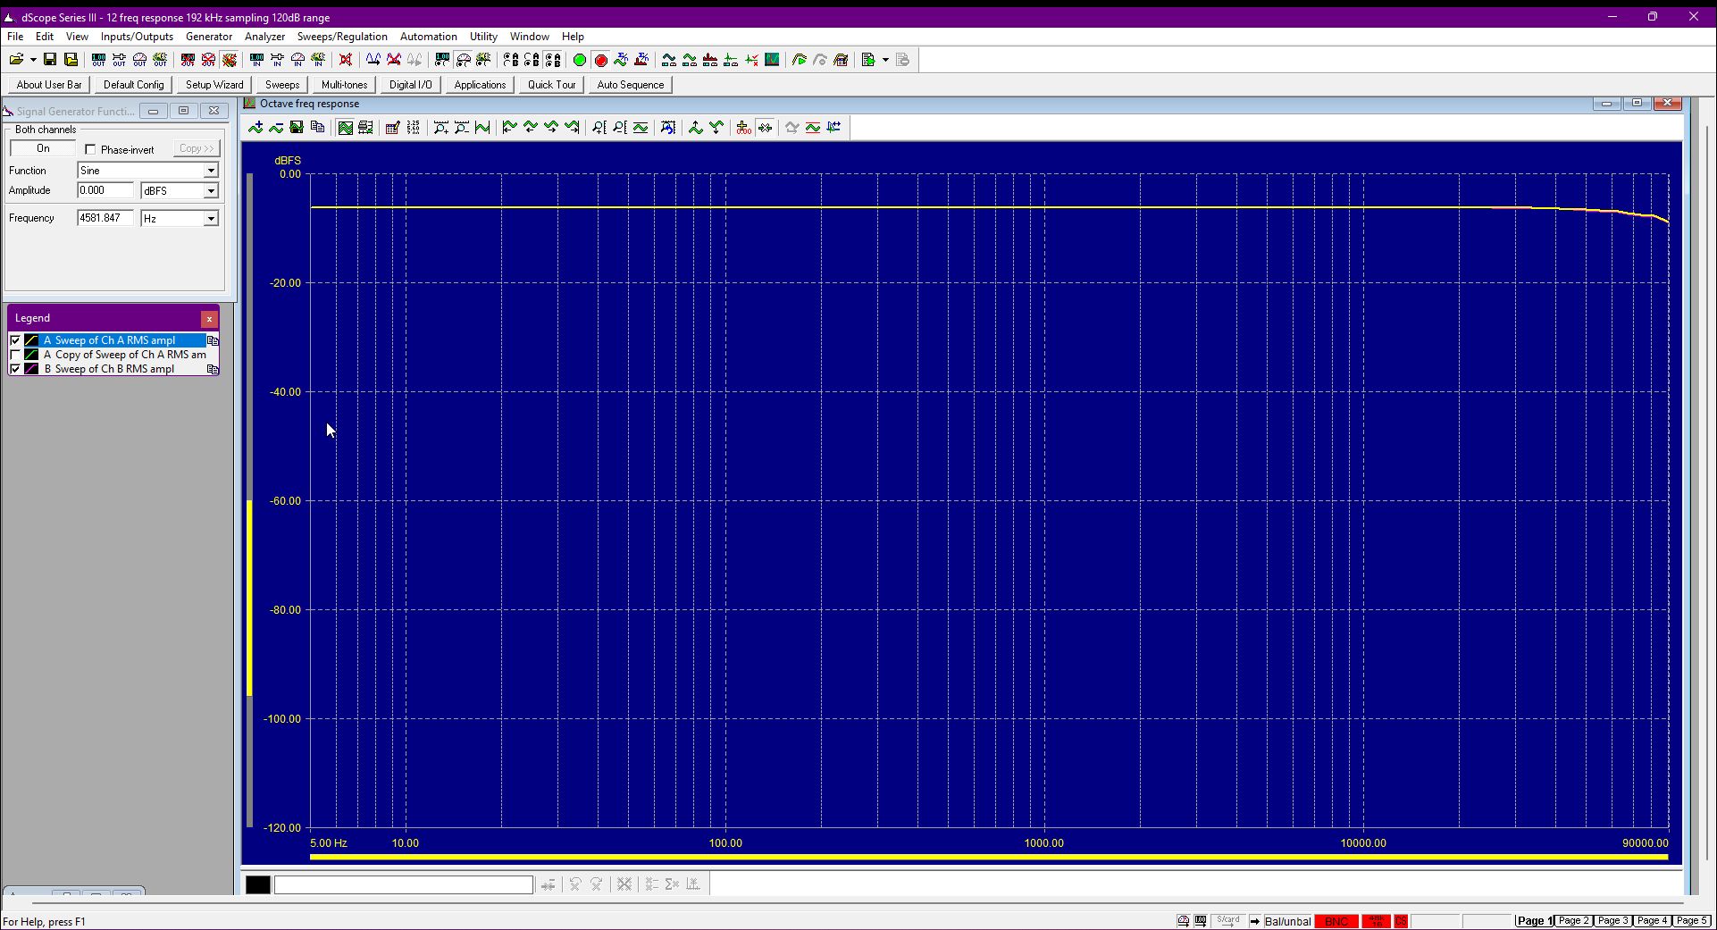1717x930 pixels.
Task: Check Copy of Sweep of Ch A trace
Action: [x=15, y=355]
